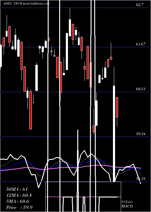The image size is (151, 212).
Task: Click the long red candle falling below the 60.51 line
Action: tap(31, 110)
